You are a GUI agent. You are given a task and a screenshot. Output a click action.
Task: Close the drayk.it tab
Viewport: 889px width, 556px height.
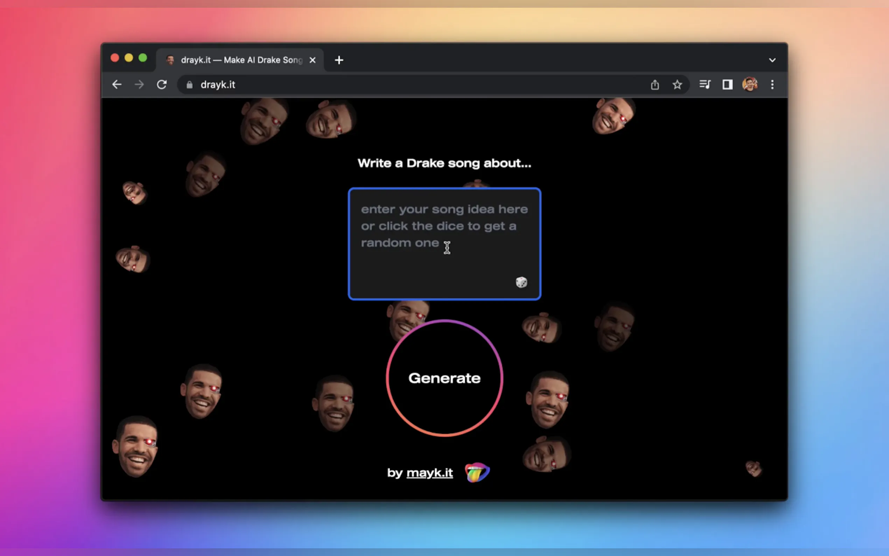point(313,60)
